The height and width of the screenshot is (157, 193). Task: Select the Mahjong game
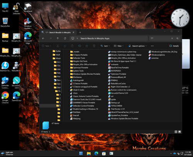click(75, 119)
